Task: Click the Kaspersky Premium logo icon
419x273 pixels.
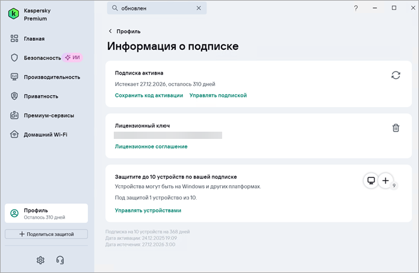Action: [13, 14]
